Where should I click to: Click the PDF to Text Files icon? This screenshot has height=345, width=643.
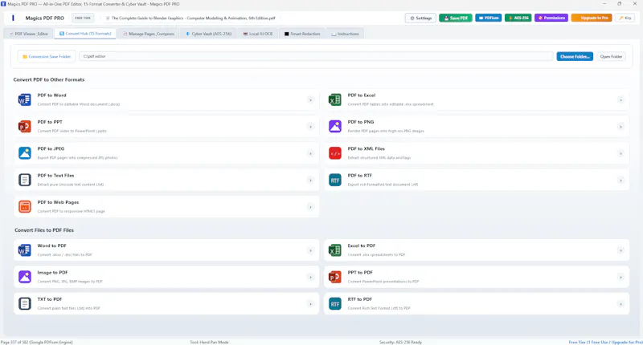coord(25,180)
